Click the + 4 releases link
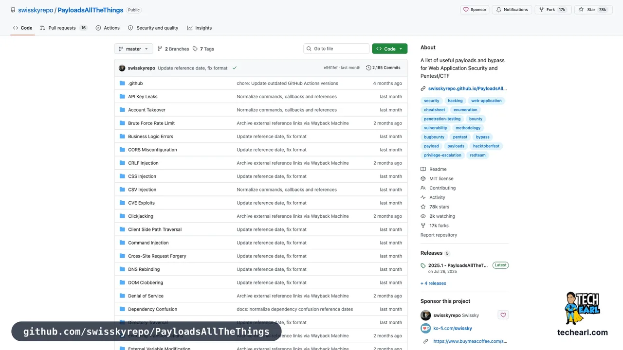 [x=433, y=283]
